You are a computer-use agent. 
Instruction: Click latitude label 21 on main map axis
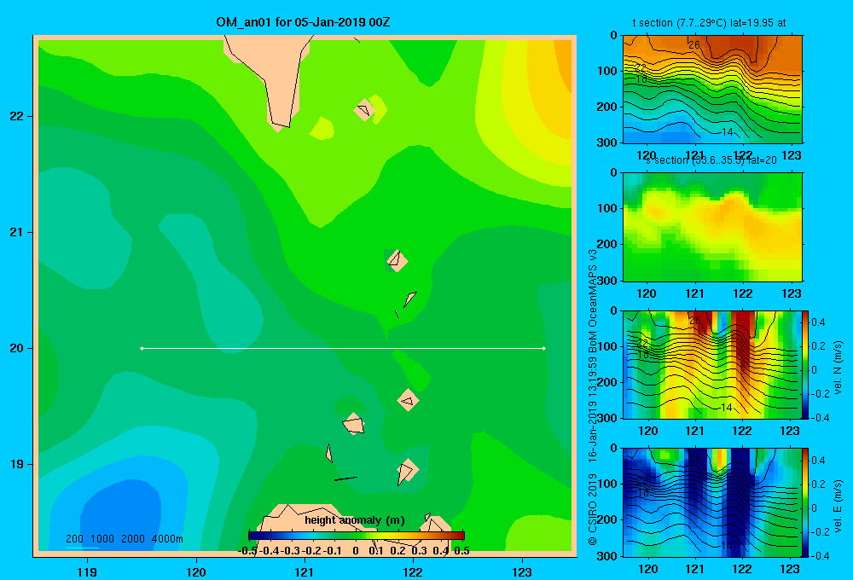pyautogui.click(x=16, y=232)
